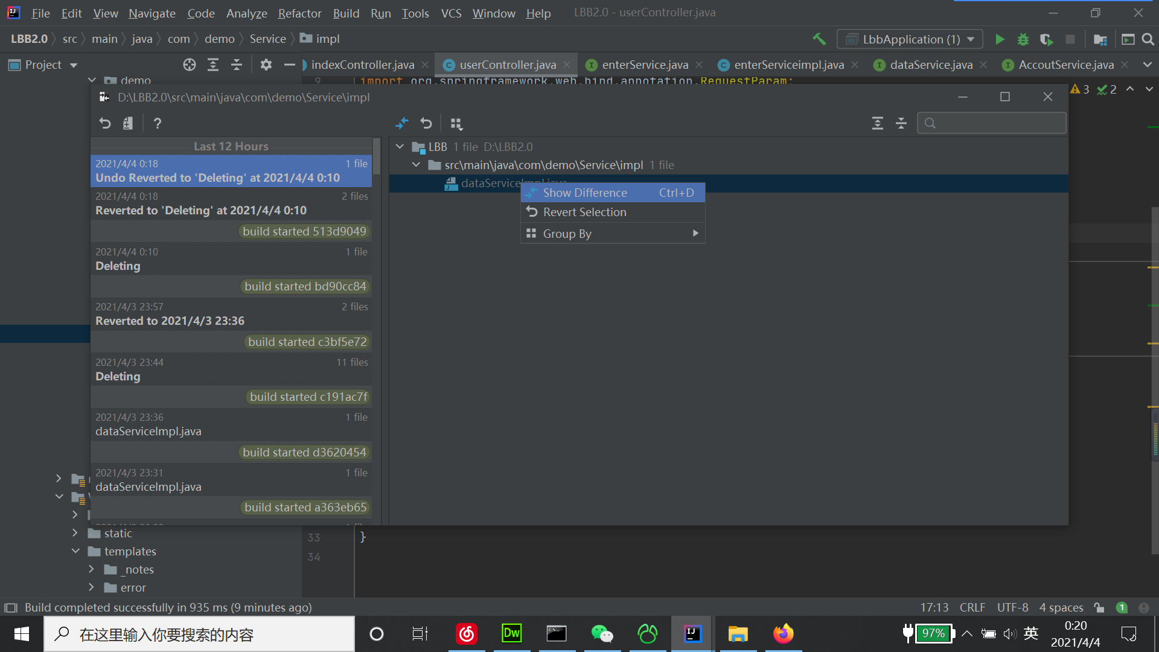Collapse src\main\java\com\demo\Service\impl folder node
This screenshot has height=652, width=1159.
[416, 165]
